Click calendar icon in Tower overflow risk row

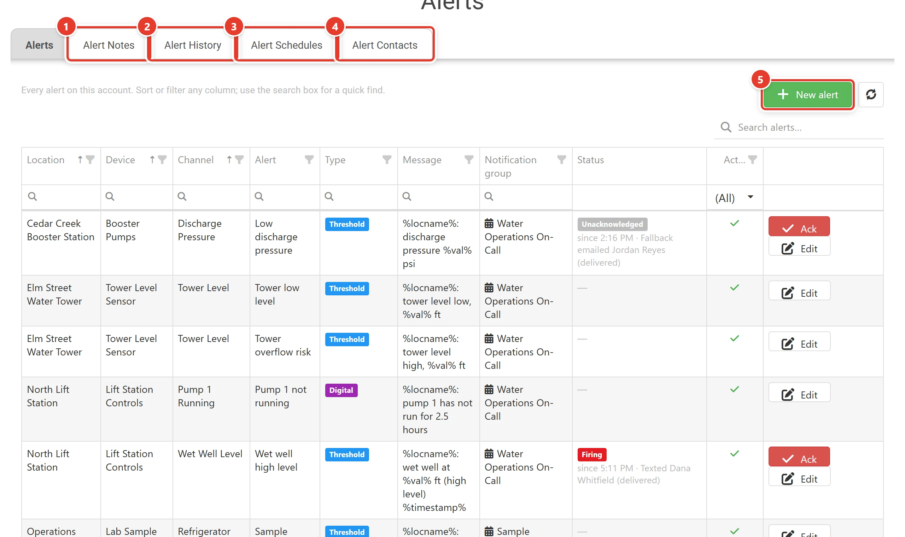click(489, 339)
